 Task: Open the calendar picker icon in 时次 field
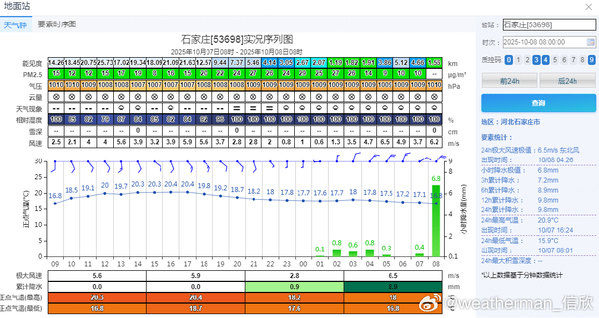591,42
